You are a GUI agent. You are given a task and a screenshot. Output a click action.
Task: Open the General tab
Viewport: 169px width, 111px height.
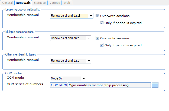[x=7, y=3]
